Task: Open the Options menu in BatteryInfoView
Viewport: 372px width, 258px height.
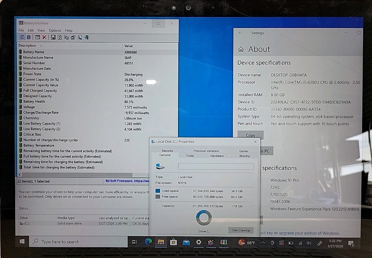Action: point(55,30)
